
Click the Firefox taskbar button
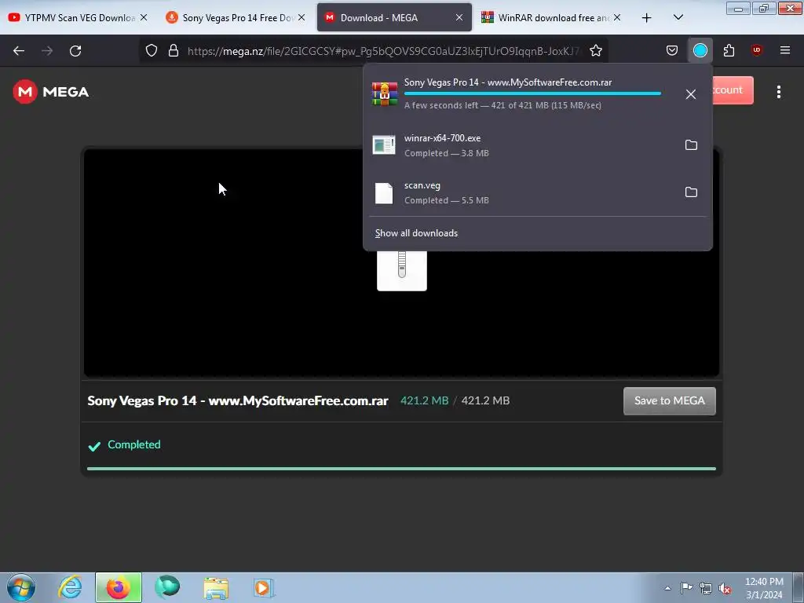[x=119, y=587]
